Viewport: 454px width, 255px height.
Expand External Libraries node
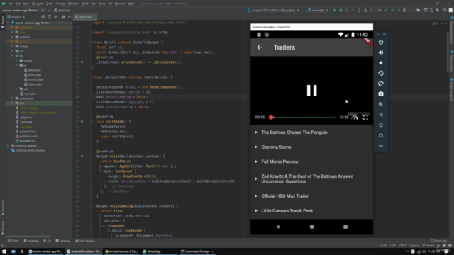8,146
